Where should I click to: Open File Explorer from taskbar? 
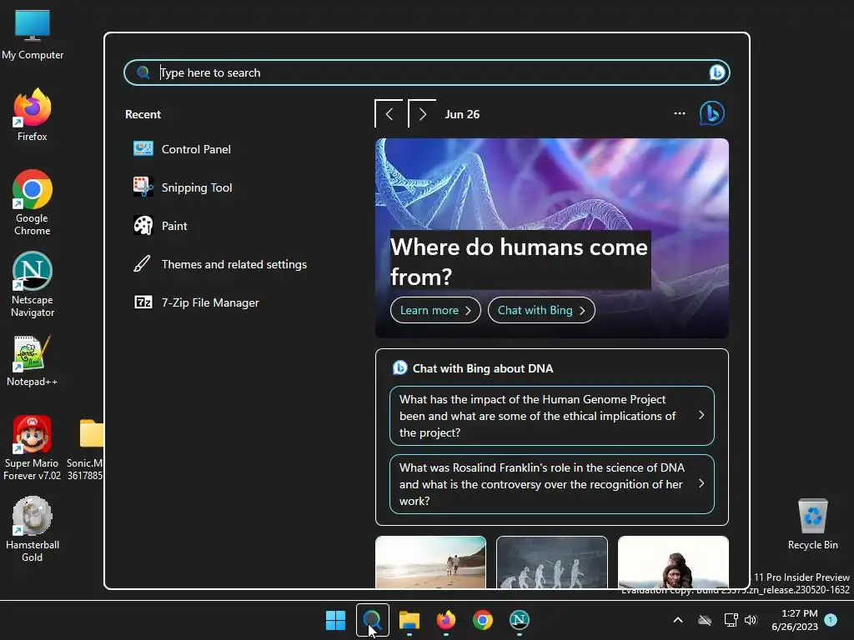(x=409, y=620)
